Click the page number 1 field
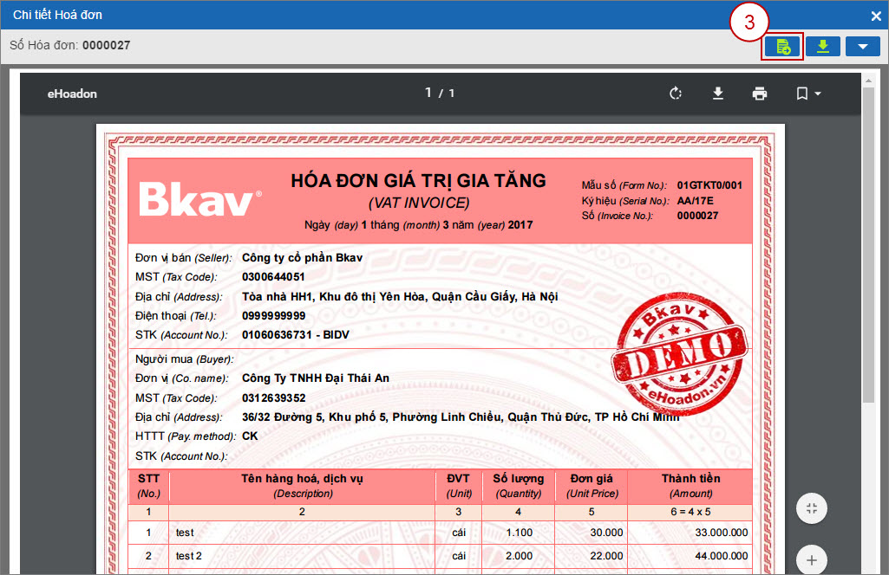 428,93
